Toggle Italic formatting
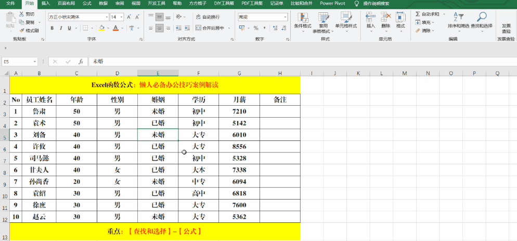 (x=61, y=28)
